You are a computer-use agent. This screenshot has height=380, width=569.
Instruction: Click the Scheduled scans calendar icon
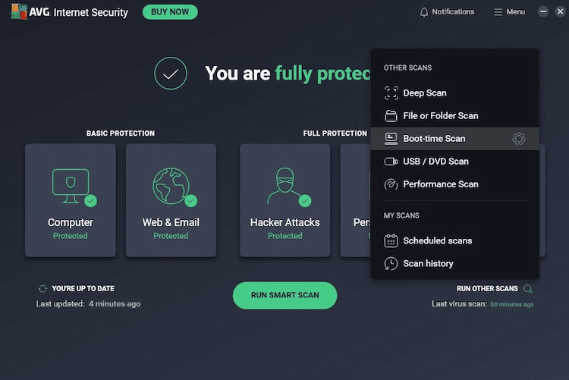click(x=391, y=241)
